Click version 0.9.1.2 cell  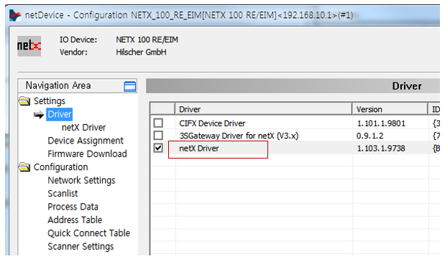(x=370, y=136)
